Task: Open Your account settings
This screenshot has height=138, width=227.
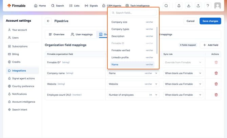Action: coord(22,30)
